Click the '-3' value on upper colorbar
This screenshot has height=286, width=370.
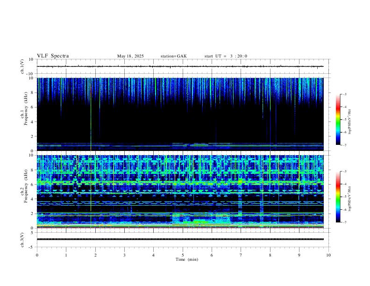pos(345,94)
